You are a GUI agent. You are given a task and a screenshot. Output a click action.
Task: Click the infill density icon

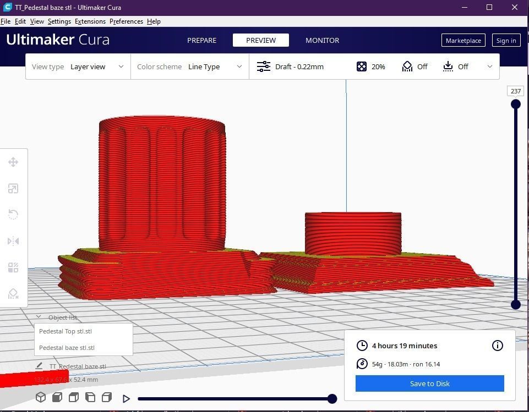(362, 66)
